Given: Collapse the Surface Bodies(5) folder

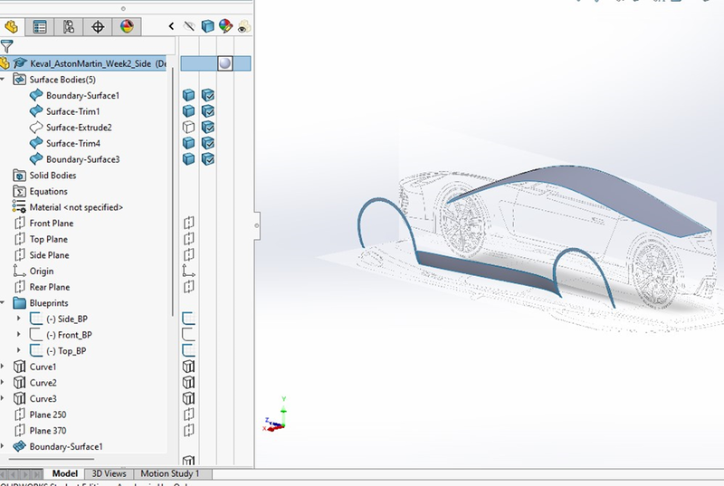Looking at the screenshot, I should 3,80.
